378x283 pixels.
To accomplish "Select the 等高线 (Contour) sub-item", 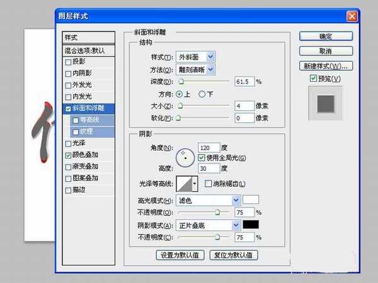I will click(88, 119).
